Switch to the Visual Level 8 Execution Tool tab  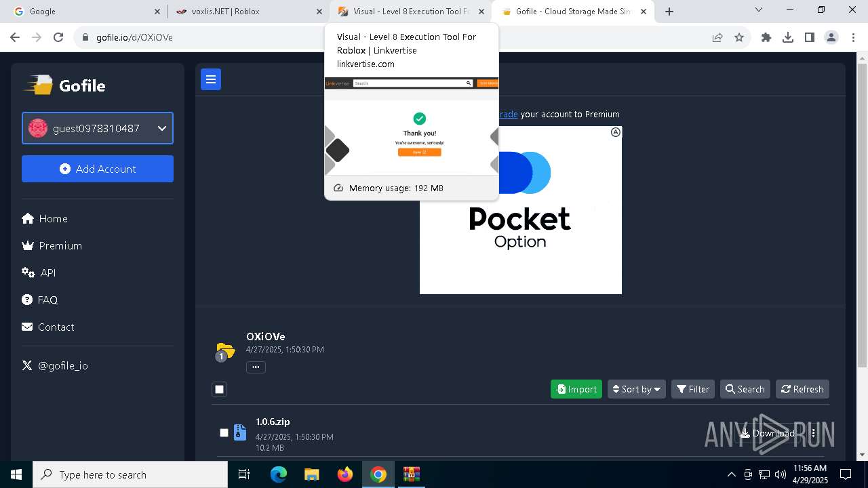pyautogui.click(x=411, y=12)
